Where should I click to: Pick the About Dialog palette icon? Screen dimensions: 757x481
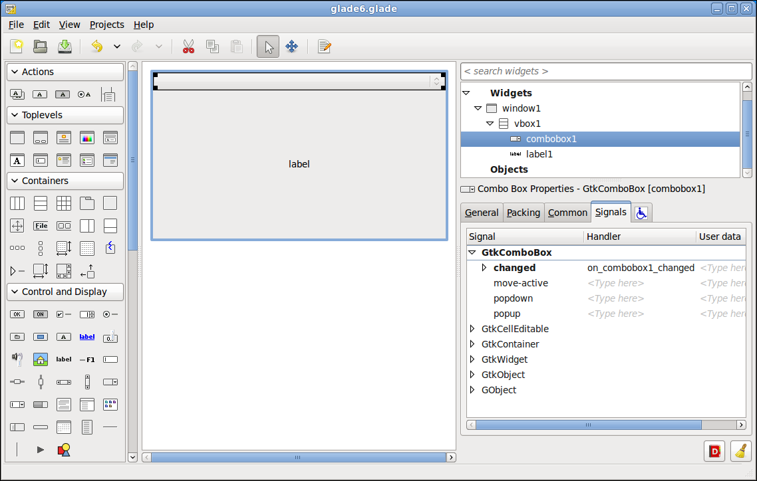pyautogui.click(x=64, y=138)
